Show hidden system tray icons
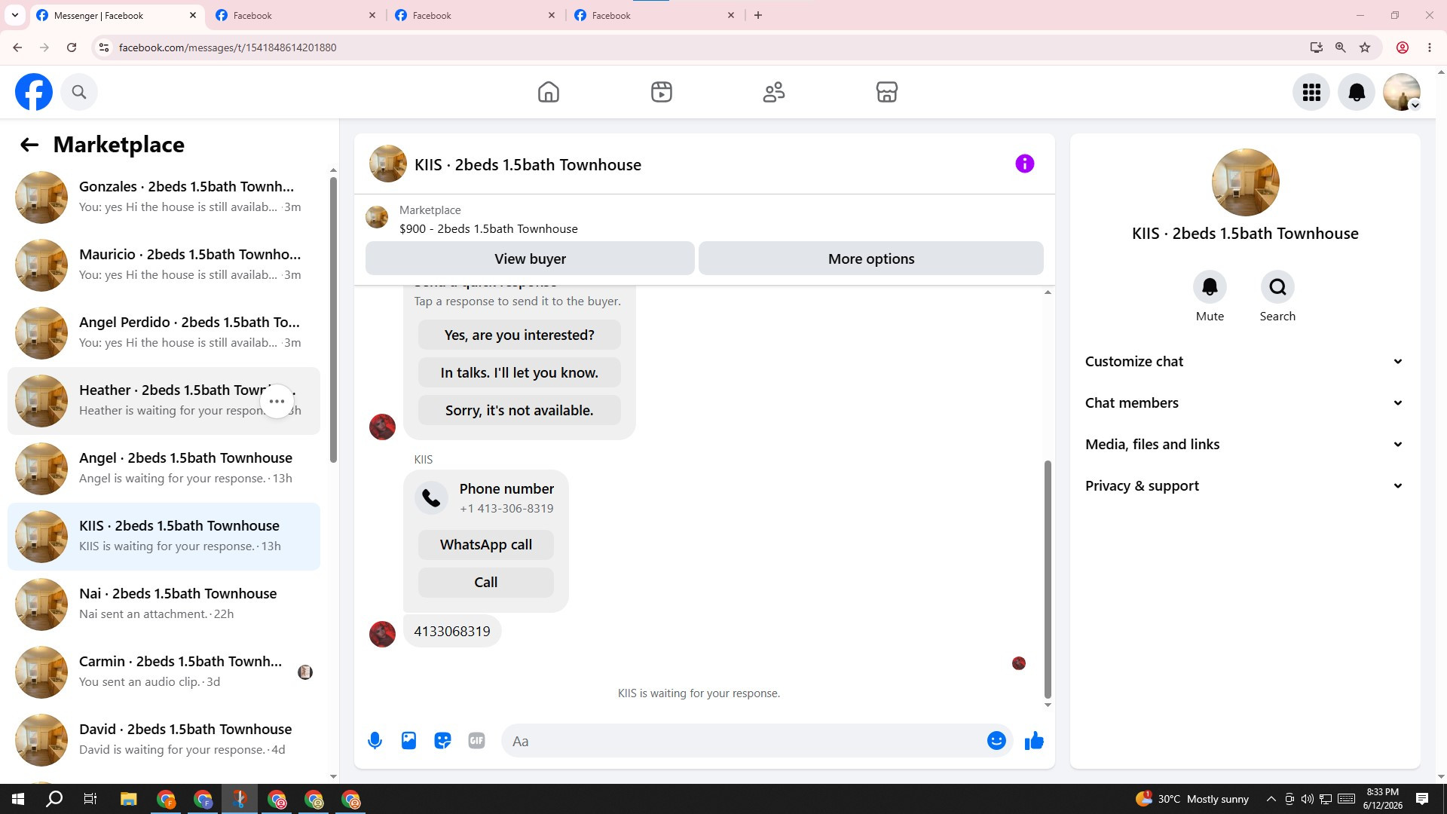This screenshot has width=1447, height=814. tap(1271, 799)
